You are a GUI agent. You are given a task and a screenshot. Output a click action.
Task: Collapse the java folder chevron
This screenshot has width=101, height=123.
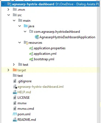pyautogui.click(x=19, y=26)
